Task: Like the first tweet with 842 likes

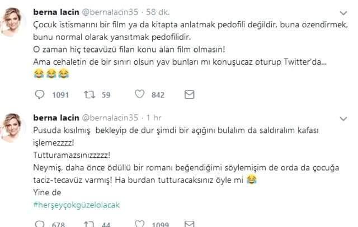Action: coord(140,95)
